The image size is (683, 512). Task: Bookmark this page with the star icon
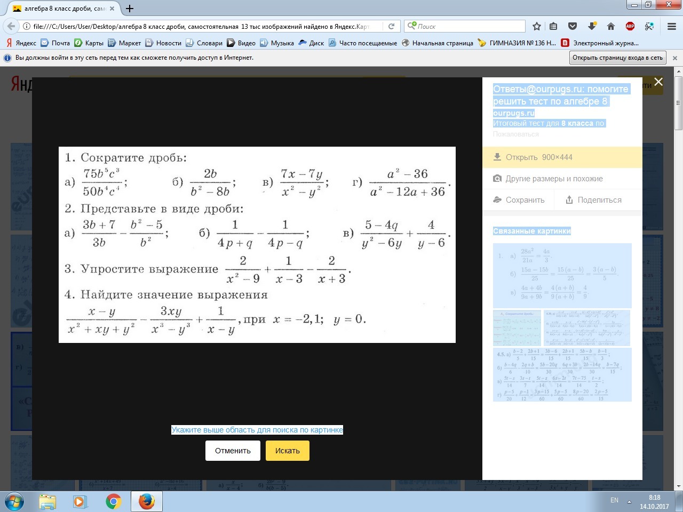coord(536,26)
